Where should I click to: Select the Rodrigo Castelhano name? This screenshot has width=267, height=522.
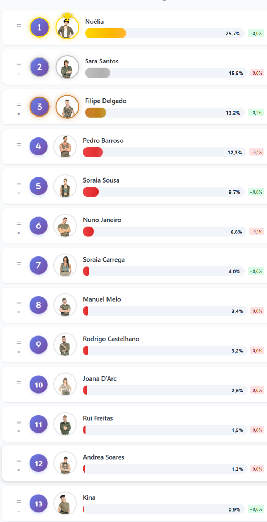point(111,339)
